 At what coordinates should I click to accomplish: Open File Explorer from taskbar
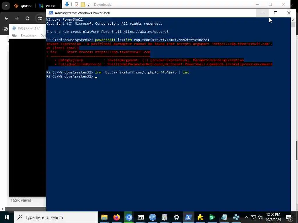pyautogui.click(x=104, y=217)
